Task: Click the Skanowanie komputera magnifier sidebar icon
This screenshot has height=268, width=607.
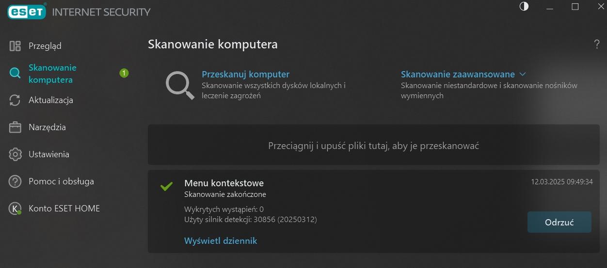Action: click(x=15, y=74)
